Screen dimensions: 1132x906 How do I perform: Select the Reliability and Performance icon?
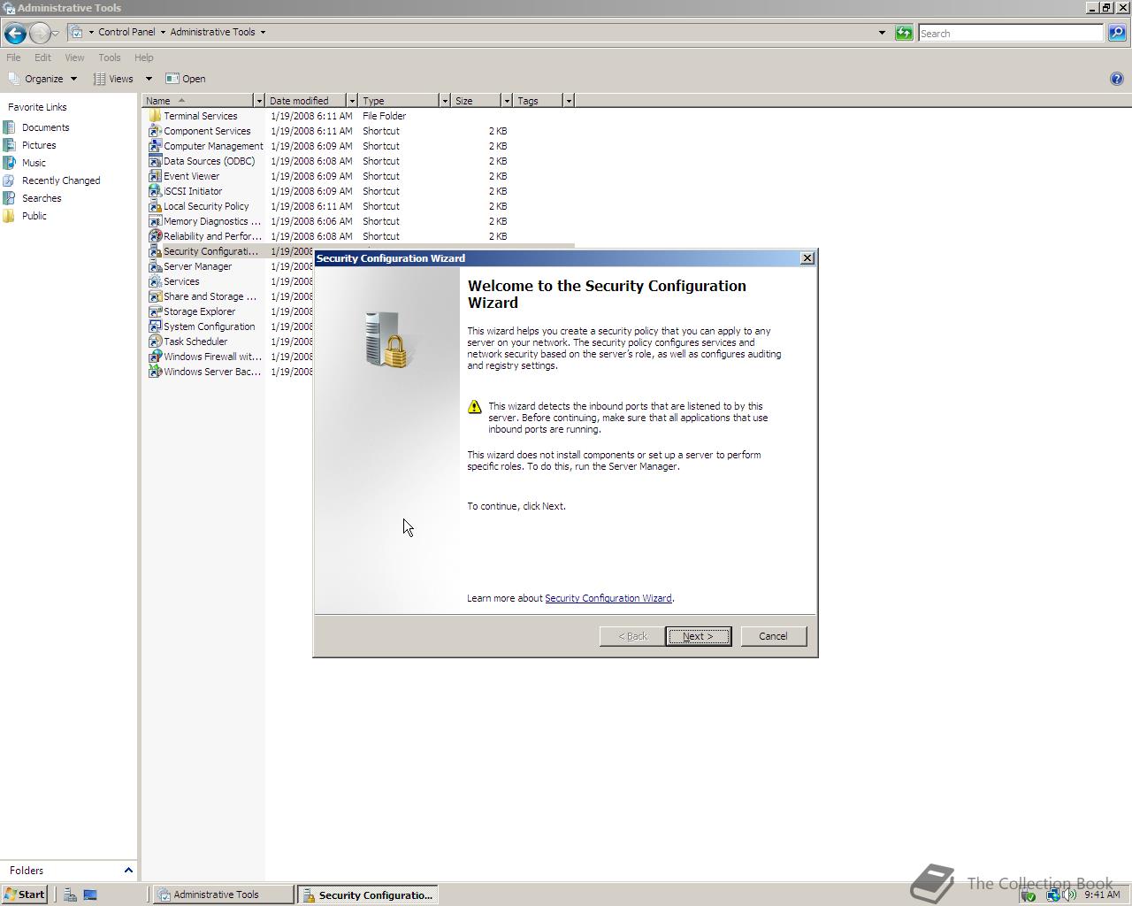(155, 236)
